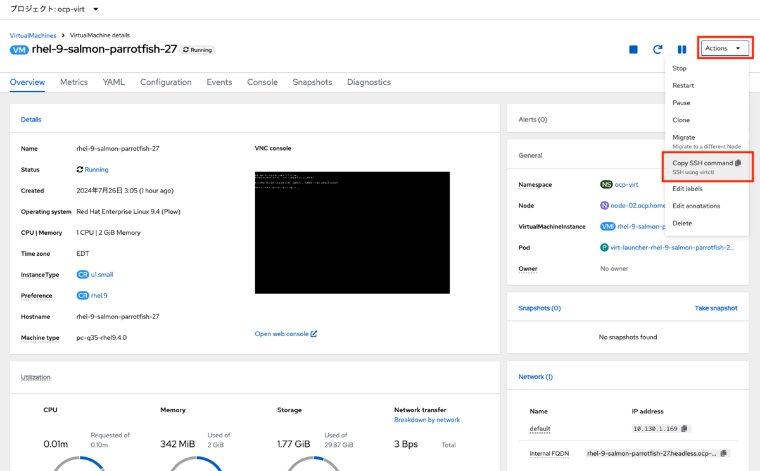
Task: Select Migrate to a different Node
Action: click(707, 141)
